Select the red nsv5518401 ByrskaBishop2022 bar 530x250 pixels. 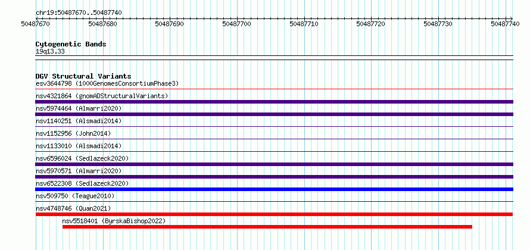pyautogui.click(x=267, y=227)
